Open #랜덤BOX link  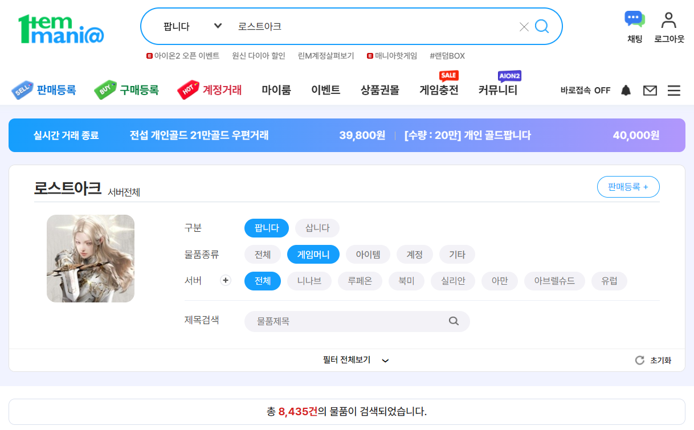click(447, 56)
